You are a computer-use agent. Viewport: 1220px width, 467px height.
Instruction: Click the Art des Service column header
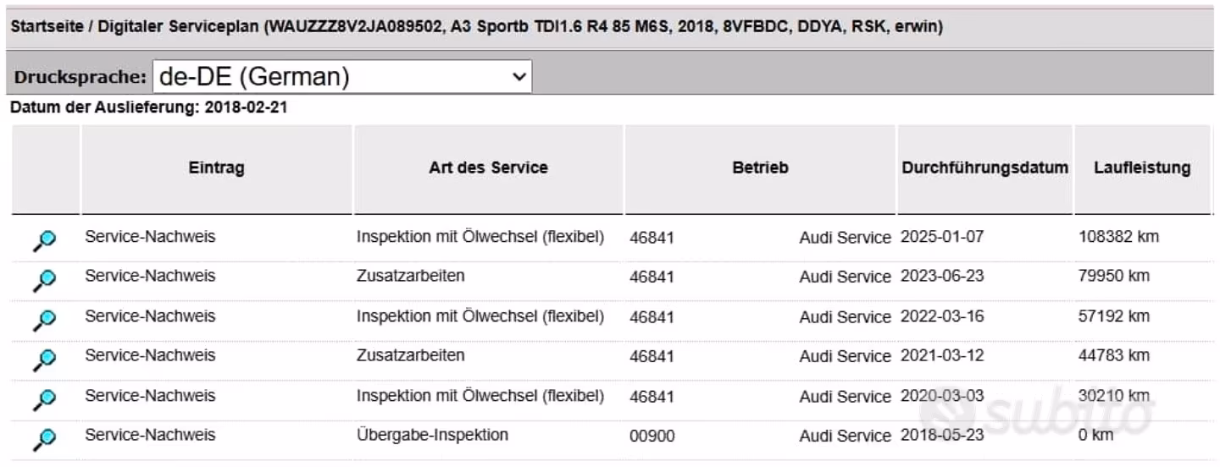(x=489, y=168)
